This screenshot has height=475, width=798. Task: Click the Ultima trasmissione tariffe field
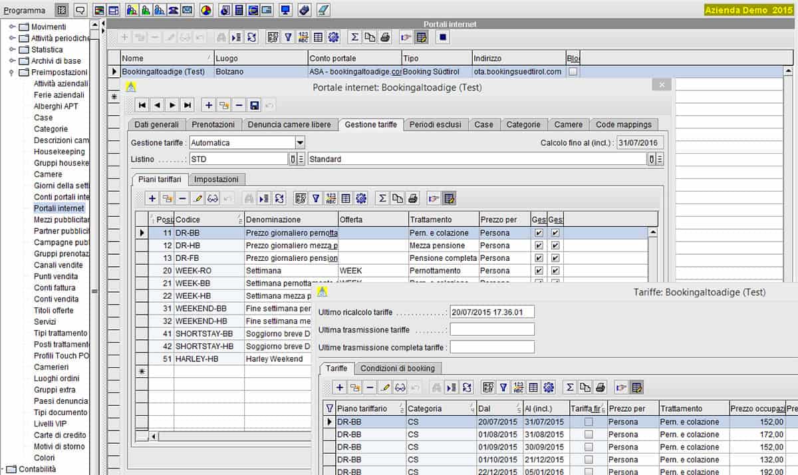[492, 329]
